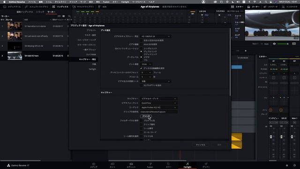This screenshot has width=300, height=169.
Task: Toggle the deck auto edit checkbox
Action: pos(141,69)
